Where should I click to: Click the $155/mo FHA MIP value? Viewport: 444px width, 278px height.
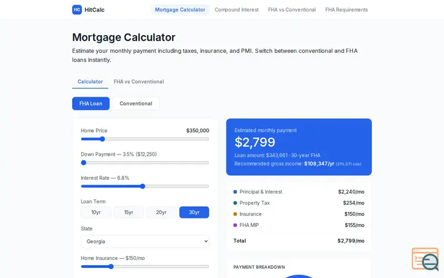tap(355, 225)
